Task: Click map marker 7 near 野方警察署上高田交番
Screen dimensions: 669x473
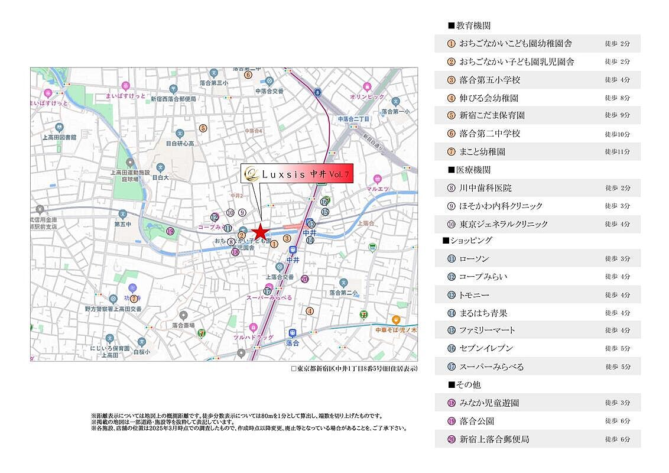Action: click(x=134, y=299)
